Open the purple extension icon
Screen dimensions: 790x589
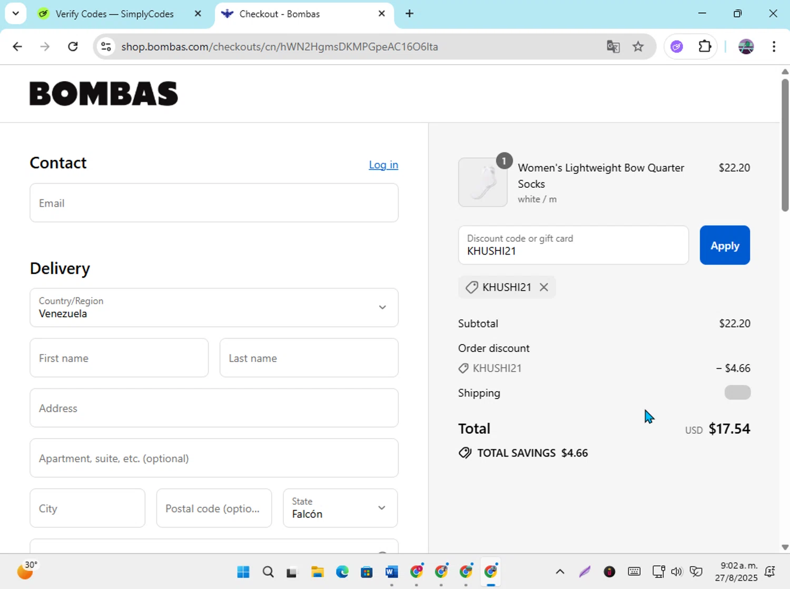[677, 47]
